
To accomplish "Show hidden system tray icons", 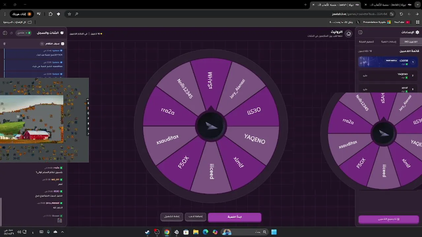I will (x=62, y=232).
